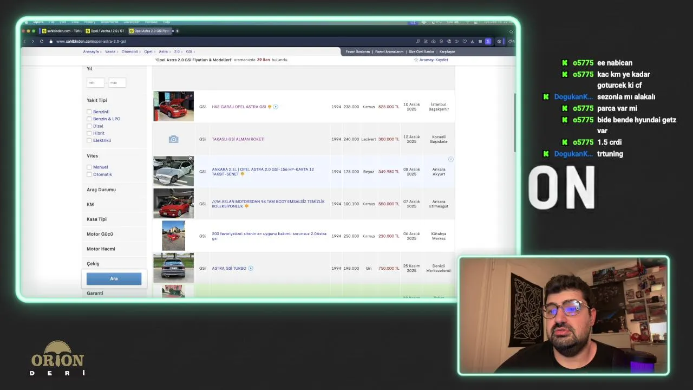Expand the Motor Gücü filter
The width and height of the screenshot is (693, 390).
[100, 234]
